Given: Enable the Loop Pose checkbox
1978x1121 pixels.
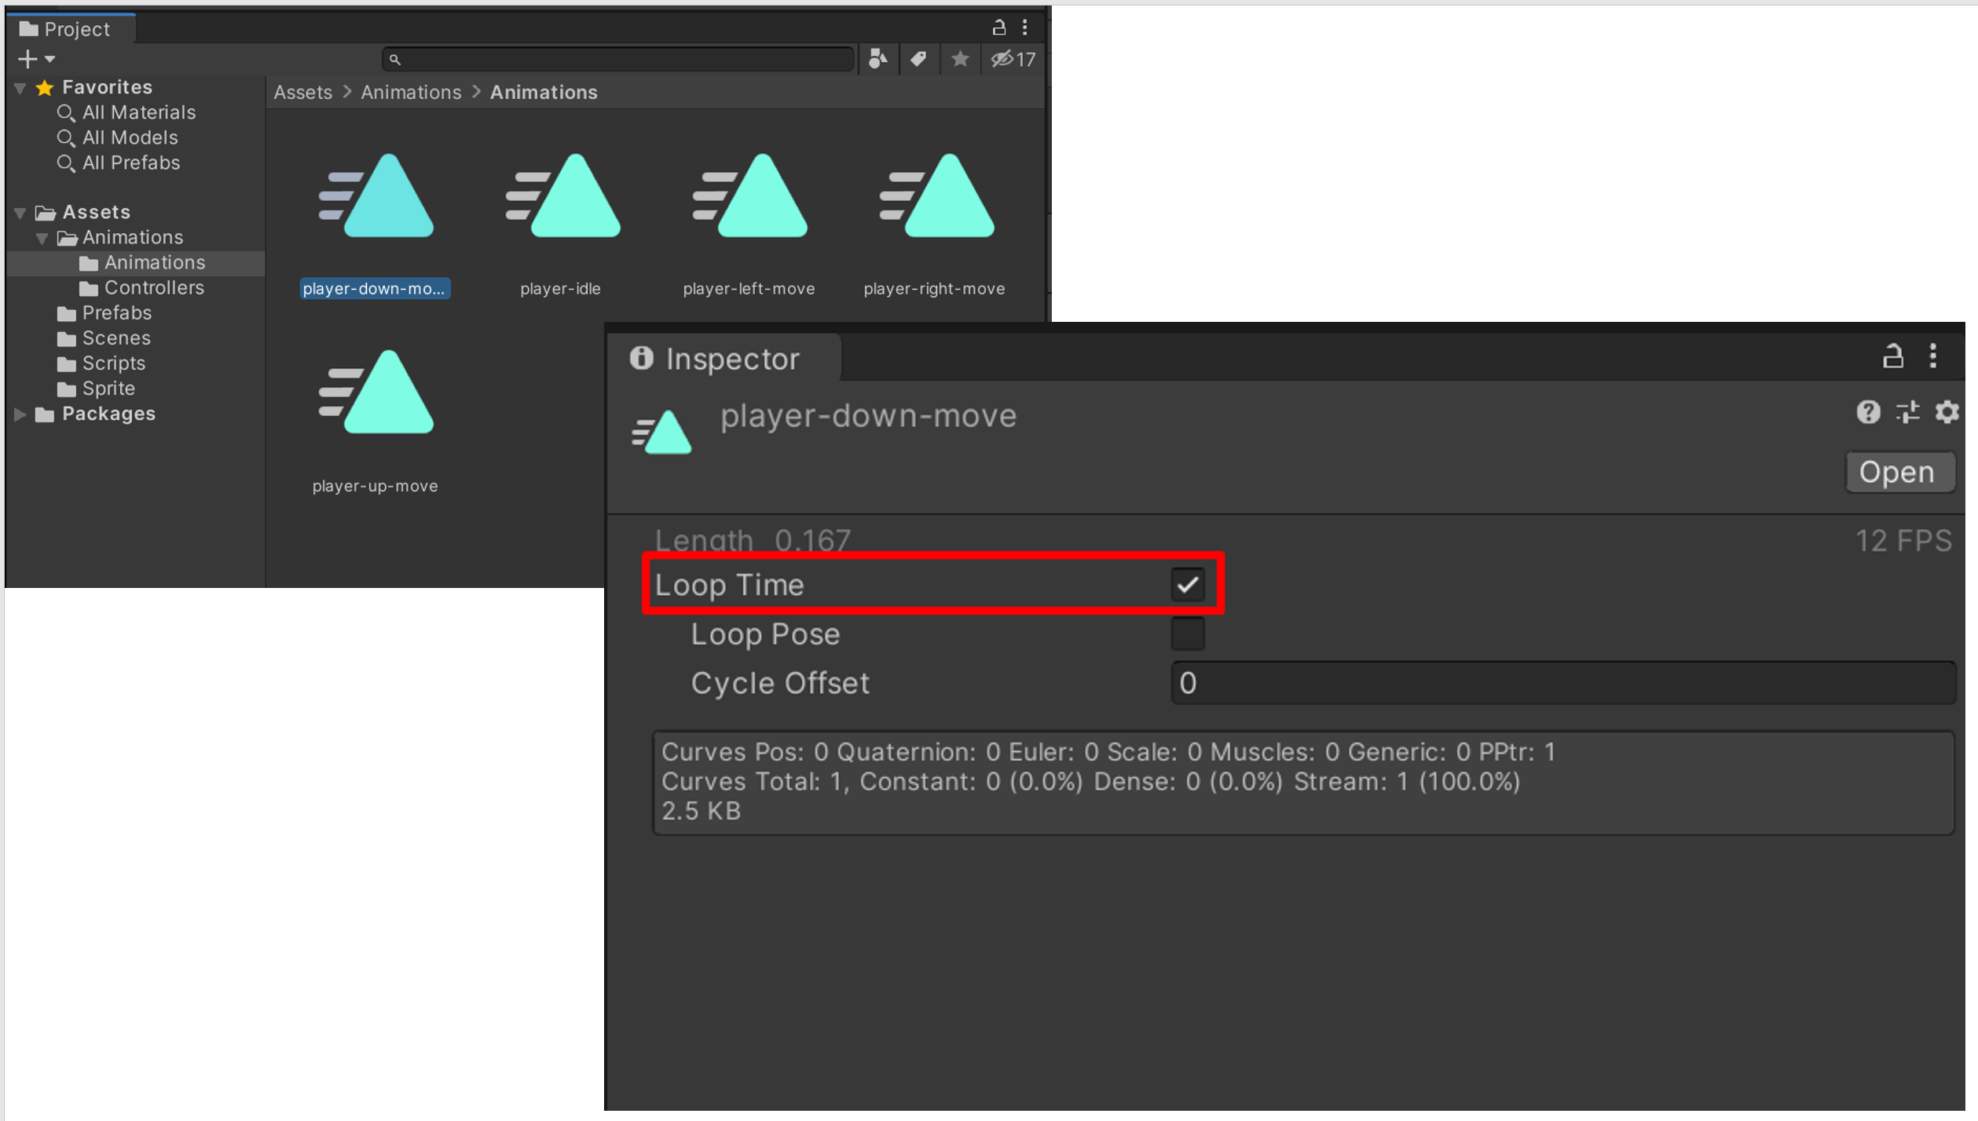Looking at the screenshot, I should [1186, 634].
